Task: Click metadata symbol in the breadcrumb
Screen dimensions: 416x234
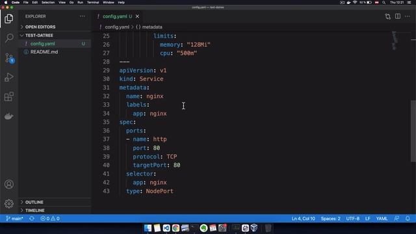Action: 149,27
